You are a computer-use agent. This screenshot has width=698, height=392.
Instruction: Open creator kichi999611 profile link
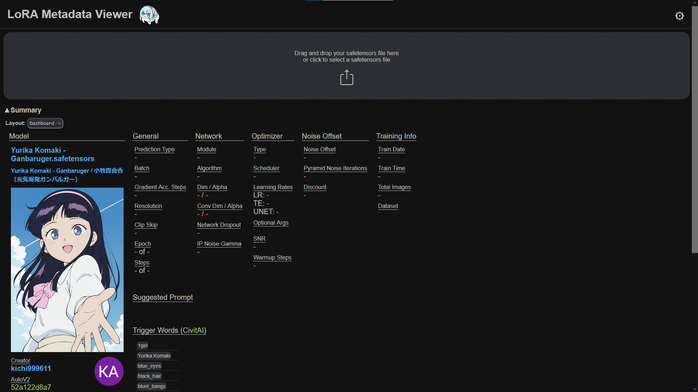point(31,368)
